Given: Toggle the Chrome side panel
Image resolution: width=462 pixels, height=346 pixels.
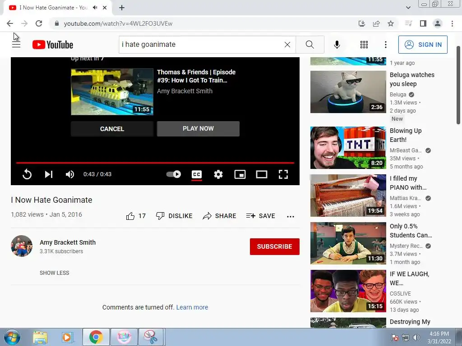Looking at the screenshot, I should 423,23.
